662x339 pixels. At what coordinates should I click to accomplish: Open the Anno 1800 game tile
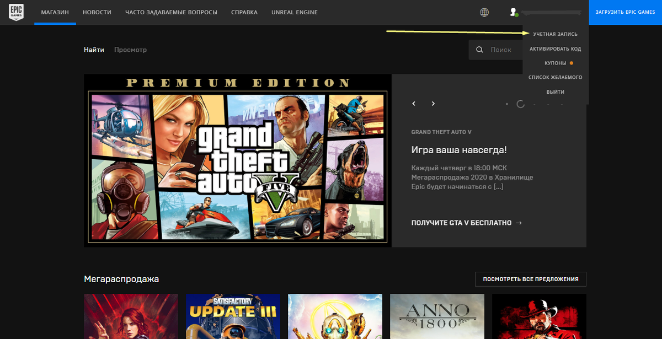pyautogui.click(x=437, y=316)
